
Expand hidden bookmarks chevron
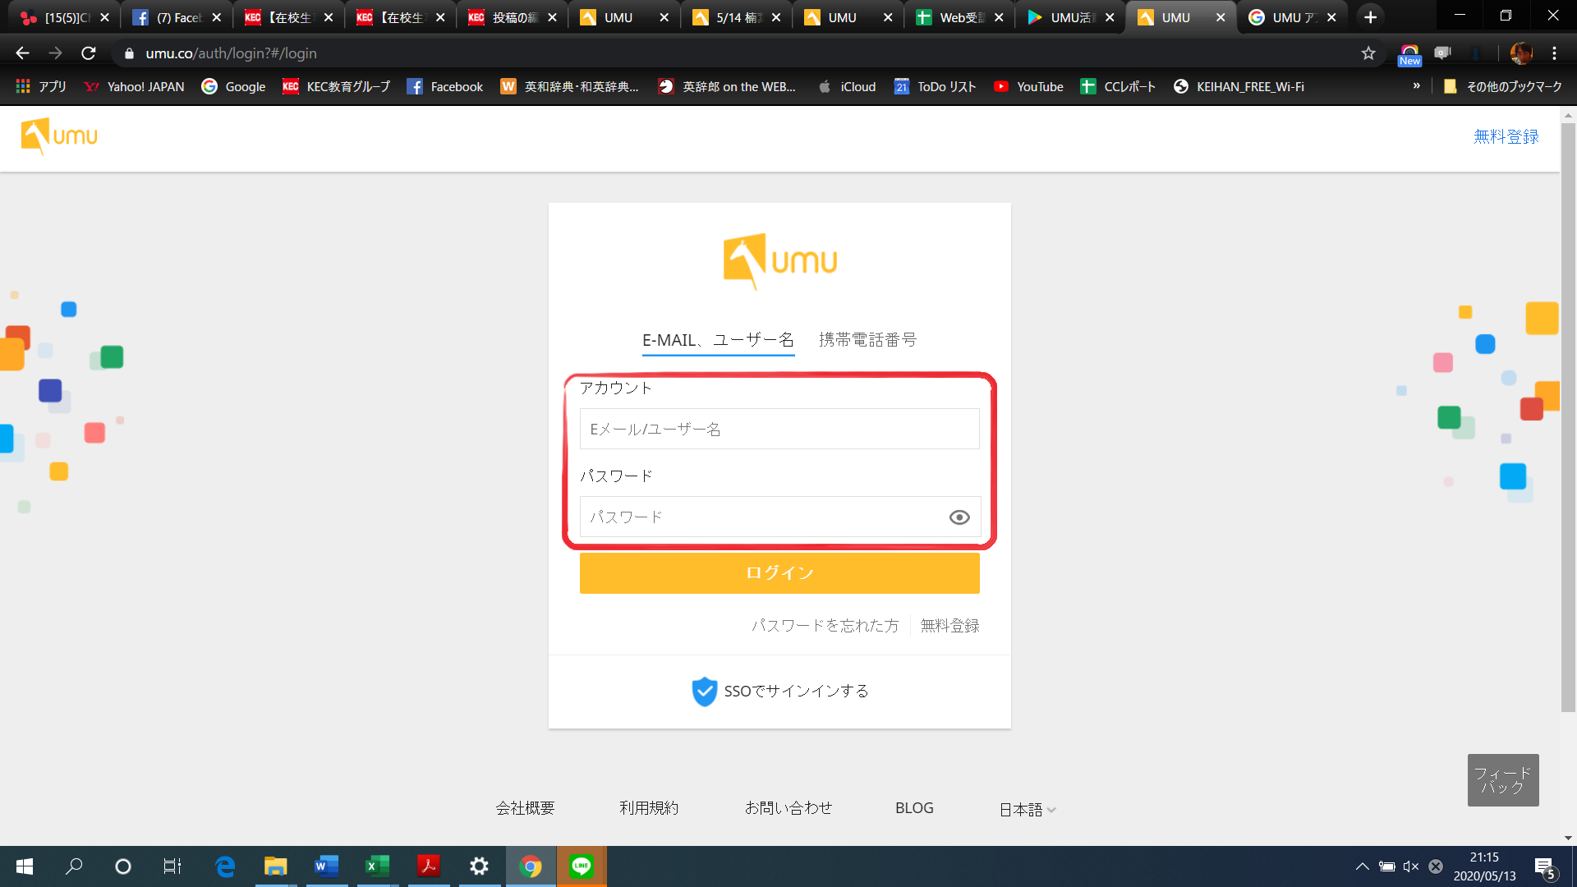pyautogui.click(x=1416, y=86)
